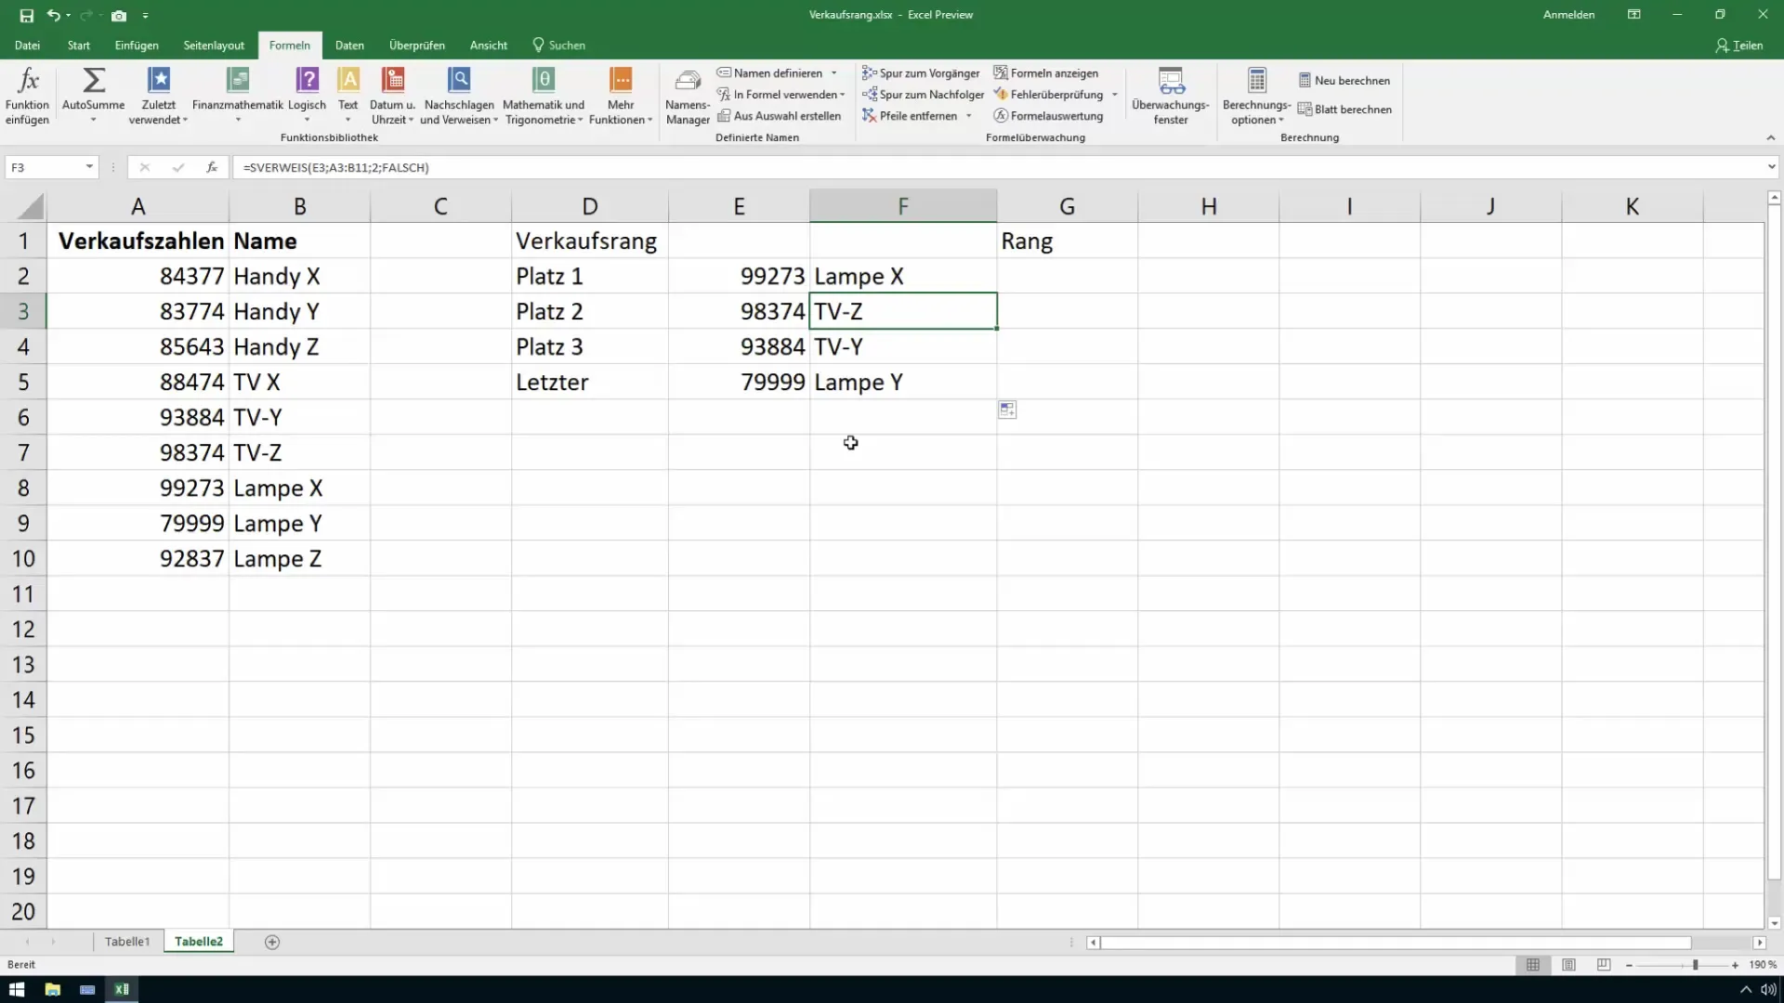Open the undo history dropdown
The image size is (1784, 1003).
[69, 16]
